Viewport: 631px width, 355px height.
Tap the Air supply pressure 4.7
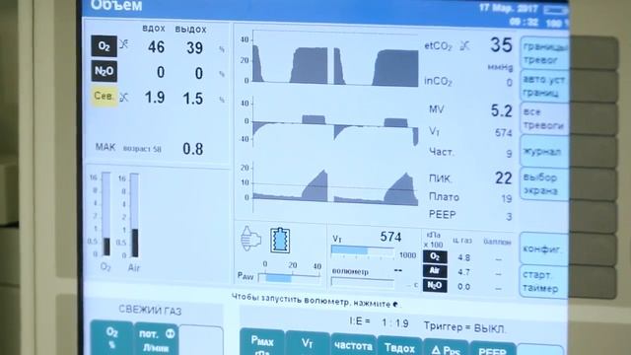click(x=464, y=272)
